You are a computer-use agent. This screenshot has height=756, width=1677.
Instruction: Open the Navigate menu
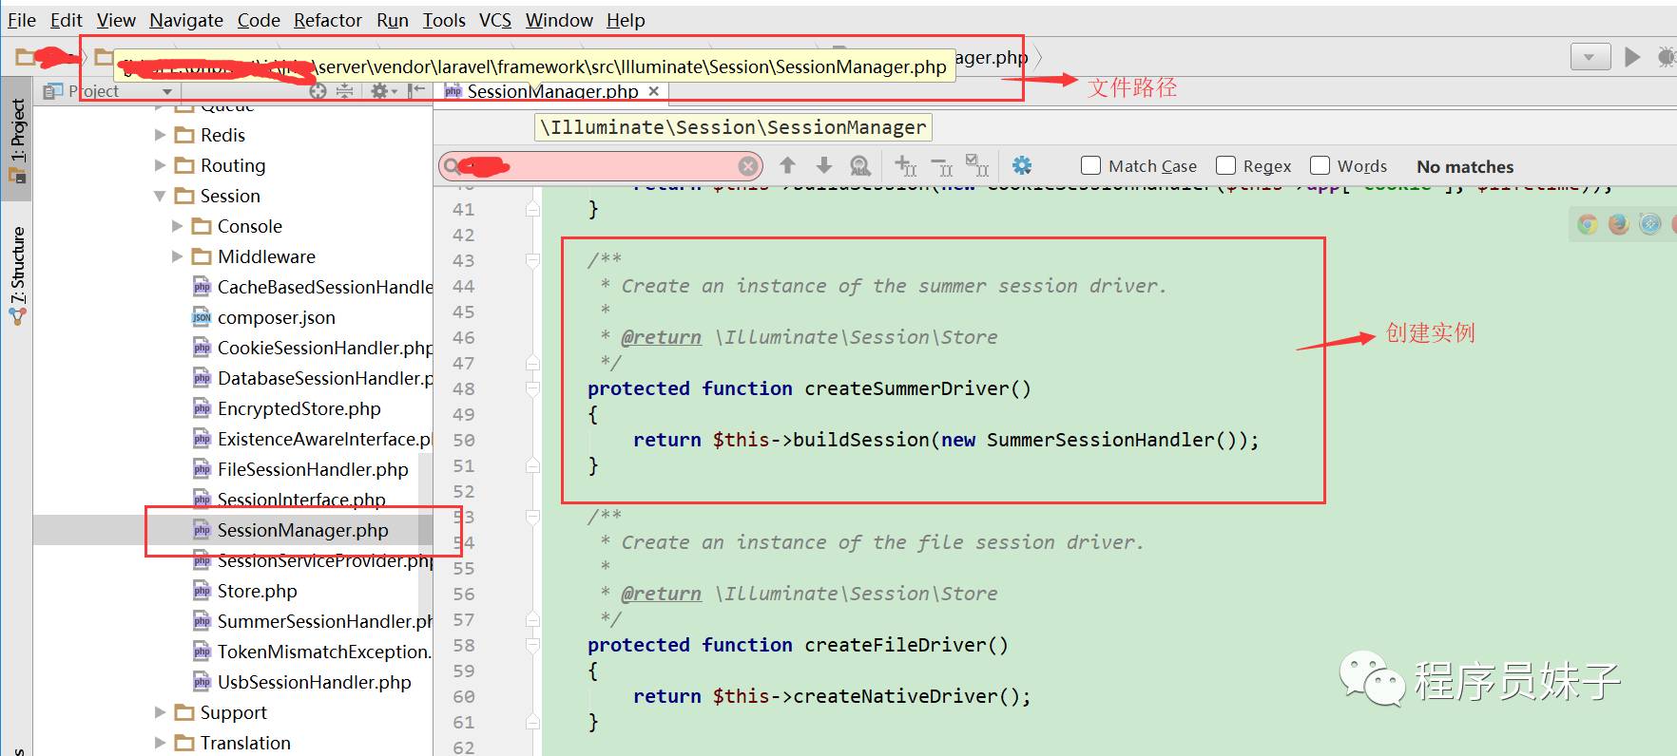[186, 20]
